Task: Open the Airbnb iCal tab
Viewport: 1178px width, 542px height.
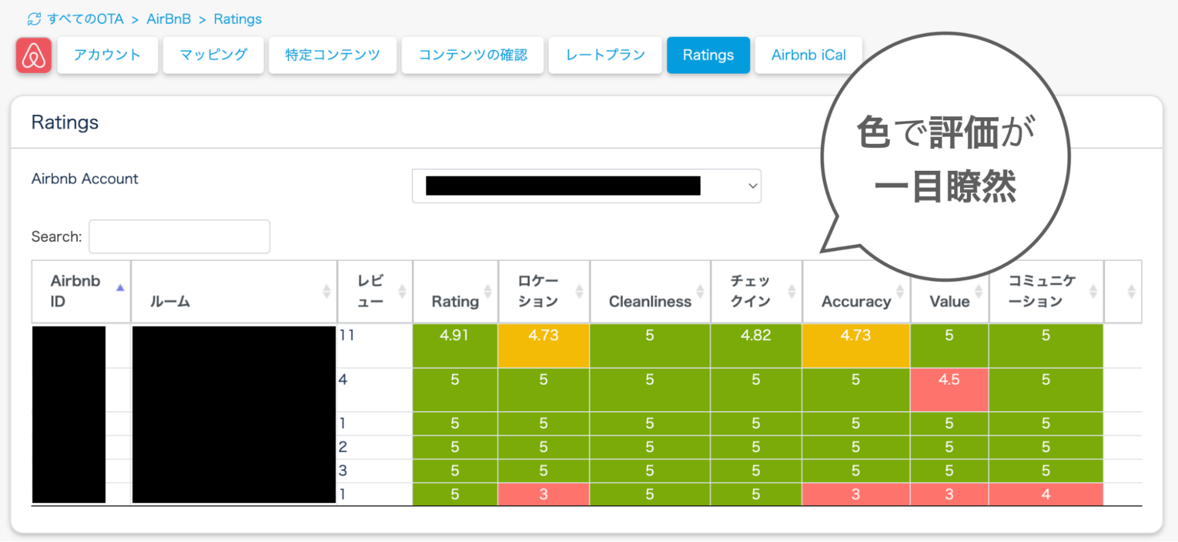Action: tap(809, 55)
